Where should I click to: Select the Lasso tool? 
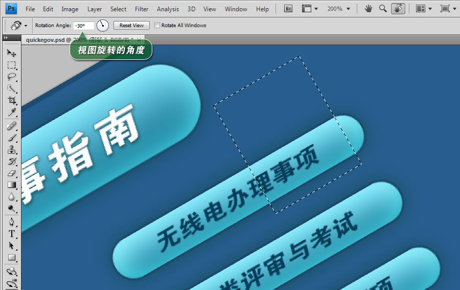[12, 77]
